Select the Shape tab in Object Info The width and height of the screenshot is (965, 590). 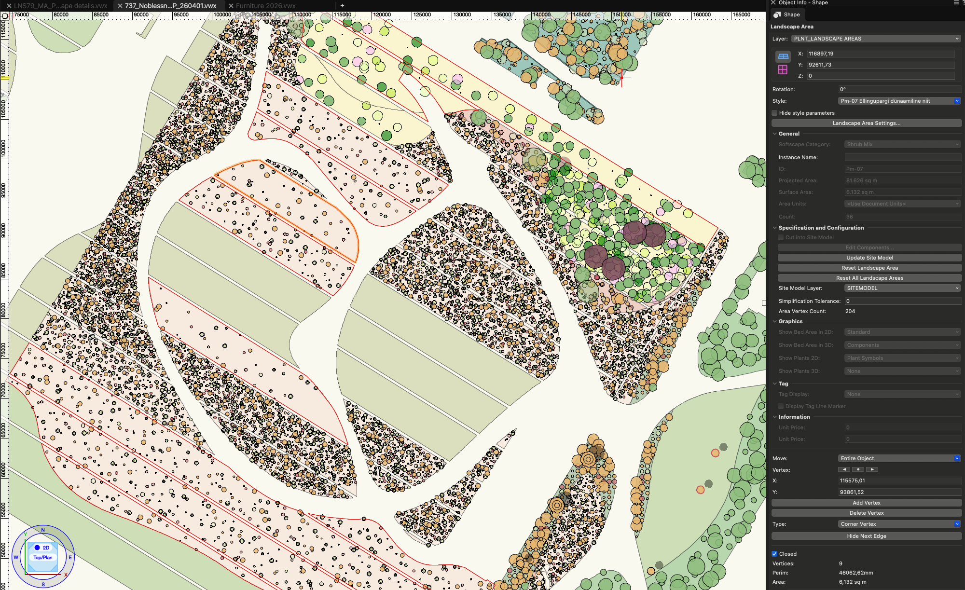[x=787, y=14]
